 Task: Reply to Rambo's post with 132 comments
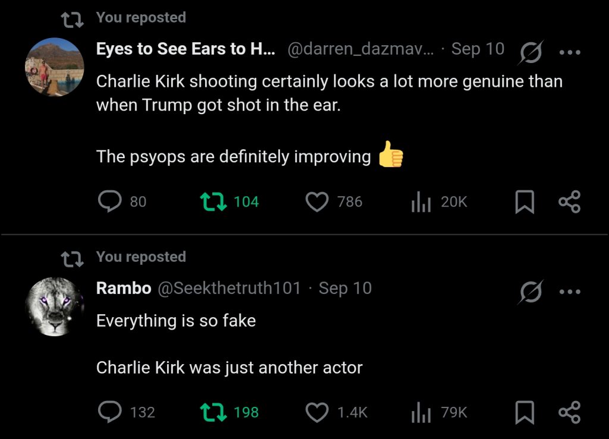coord(110,412)
